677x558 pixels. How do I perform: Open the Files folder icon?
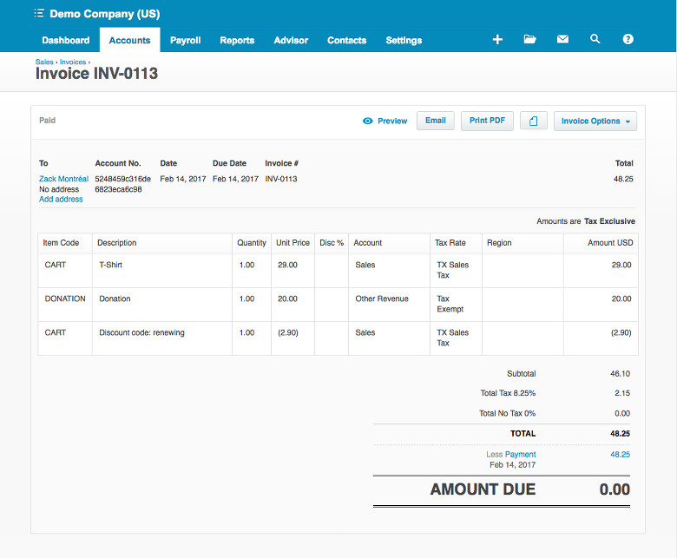pyautogui.click(x=529, y=40)
